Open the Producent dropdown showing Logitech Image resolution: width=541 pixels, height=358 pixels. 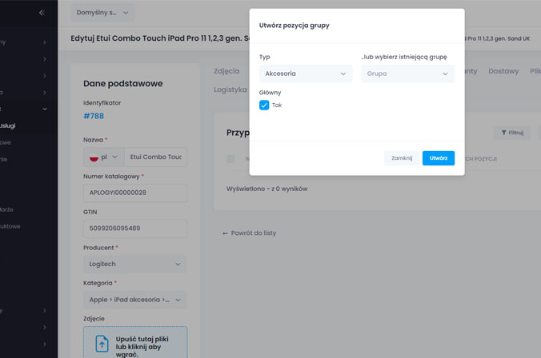134,264
